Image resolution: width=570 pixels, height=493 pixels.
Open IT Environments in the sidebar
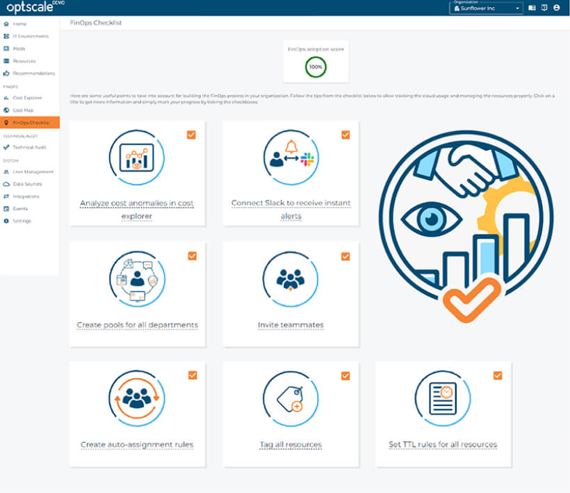[30, 36]
